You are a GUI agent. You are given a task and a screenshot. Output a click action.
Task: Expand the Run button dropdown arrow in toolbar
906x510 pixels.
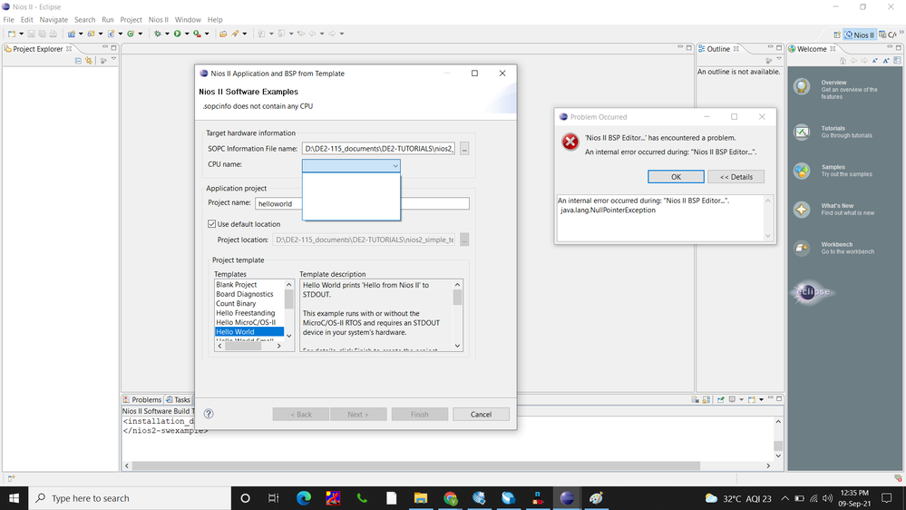[x=186, y=34]
